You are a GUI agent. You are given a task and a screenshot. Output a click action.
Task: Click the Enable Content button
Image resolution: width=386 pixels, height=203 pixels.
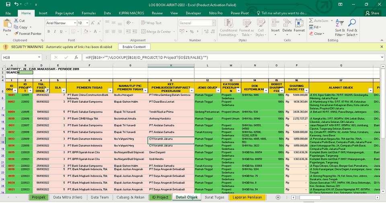click(134, 47)
